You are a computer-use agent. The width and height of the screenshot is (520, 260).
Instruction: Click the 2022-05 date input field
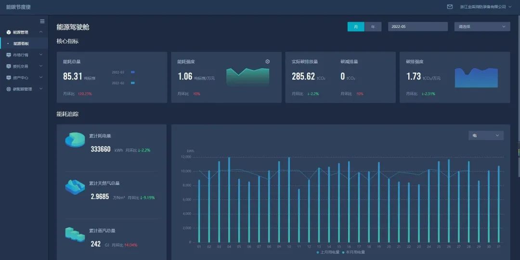[x=418, y=27]
